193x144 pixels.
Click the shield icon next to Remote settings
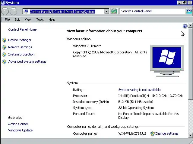(4, 47)
